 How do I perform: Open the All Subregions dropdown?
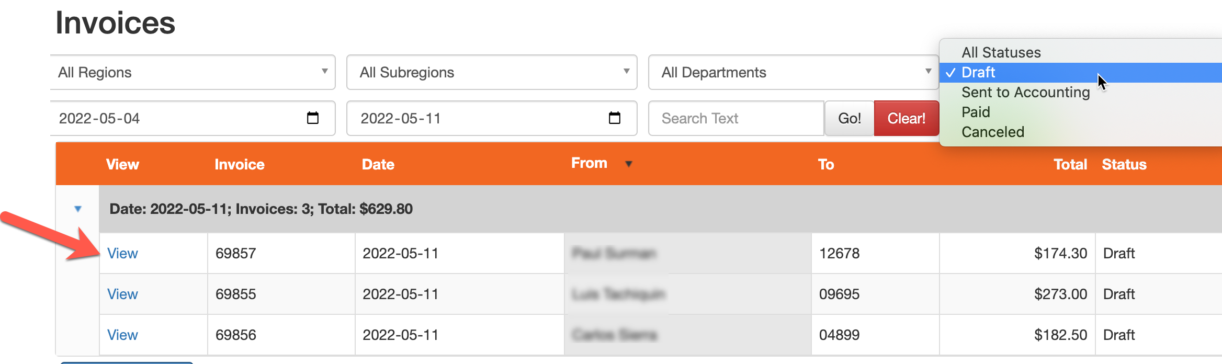pos(492,72)
